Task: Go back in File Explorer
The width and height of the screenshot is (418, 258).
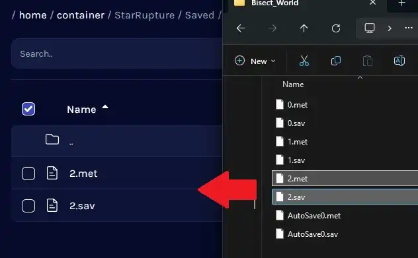Action: click(x=241, y=28)
